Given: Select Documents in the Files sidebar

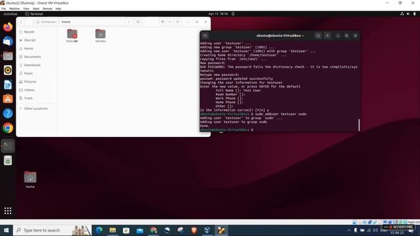Looking at the screenshot, I should (x=37, y=57).
